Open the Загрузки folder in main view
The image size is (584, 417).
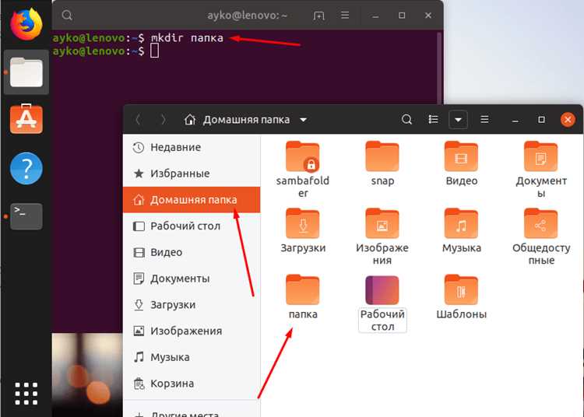302,223
